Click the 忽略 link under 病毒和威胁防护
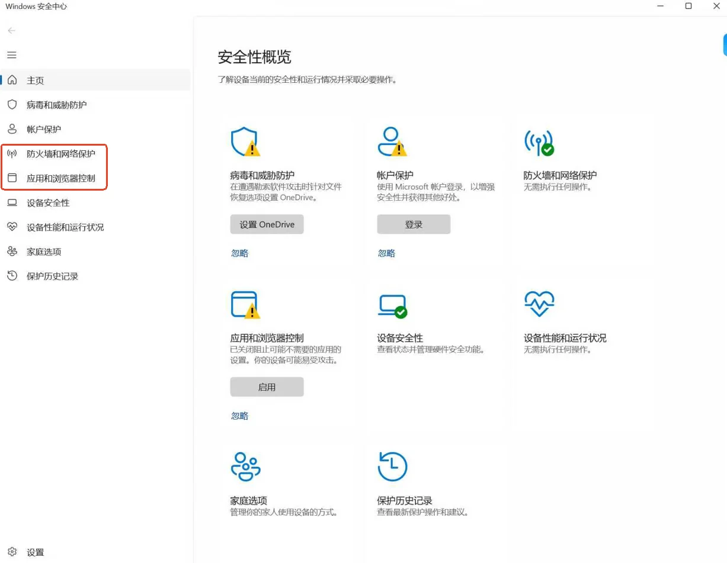 239,253
